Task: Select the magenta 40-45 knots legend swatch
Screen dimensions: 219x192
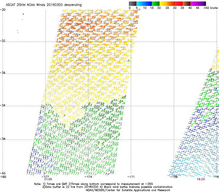Action: pos(194,4)
